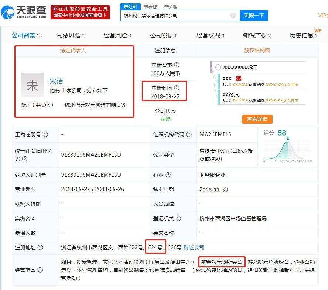
Task: Click the 法定代表人 heading
Action: [x=73, y=50]
